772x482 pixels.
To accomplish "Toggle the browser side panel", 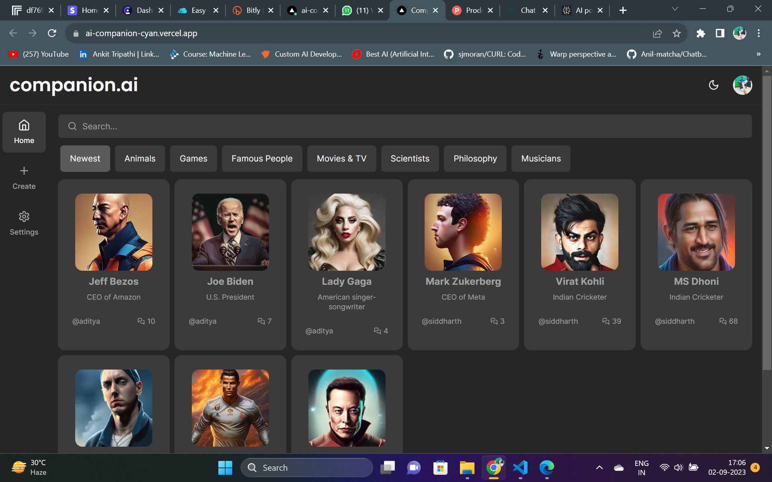I will point(720,33).
